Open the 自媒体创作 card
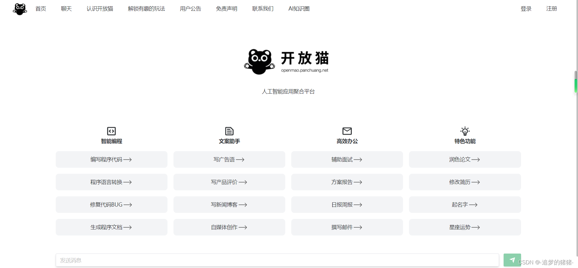The image size is (578, 268). coord(229,227)
